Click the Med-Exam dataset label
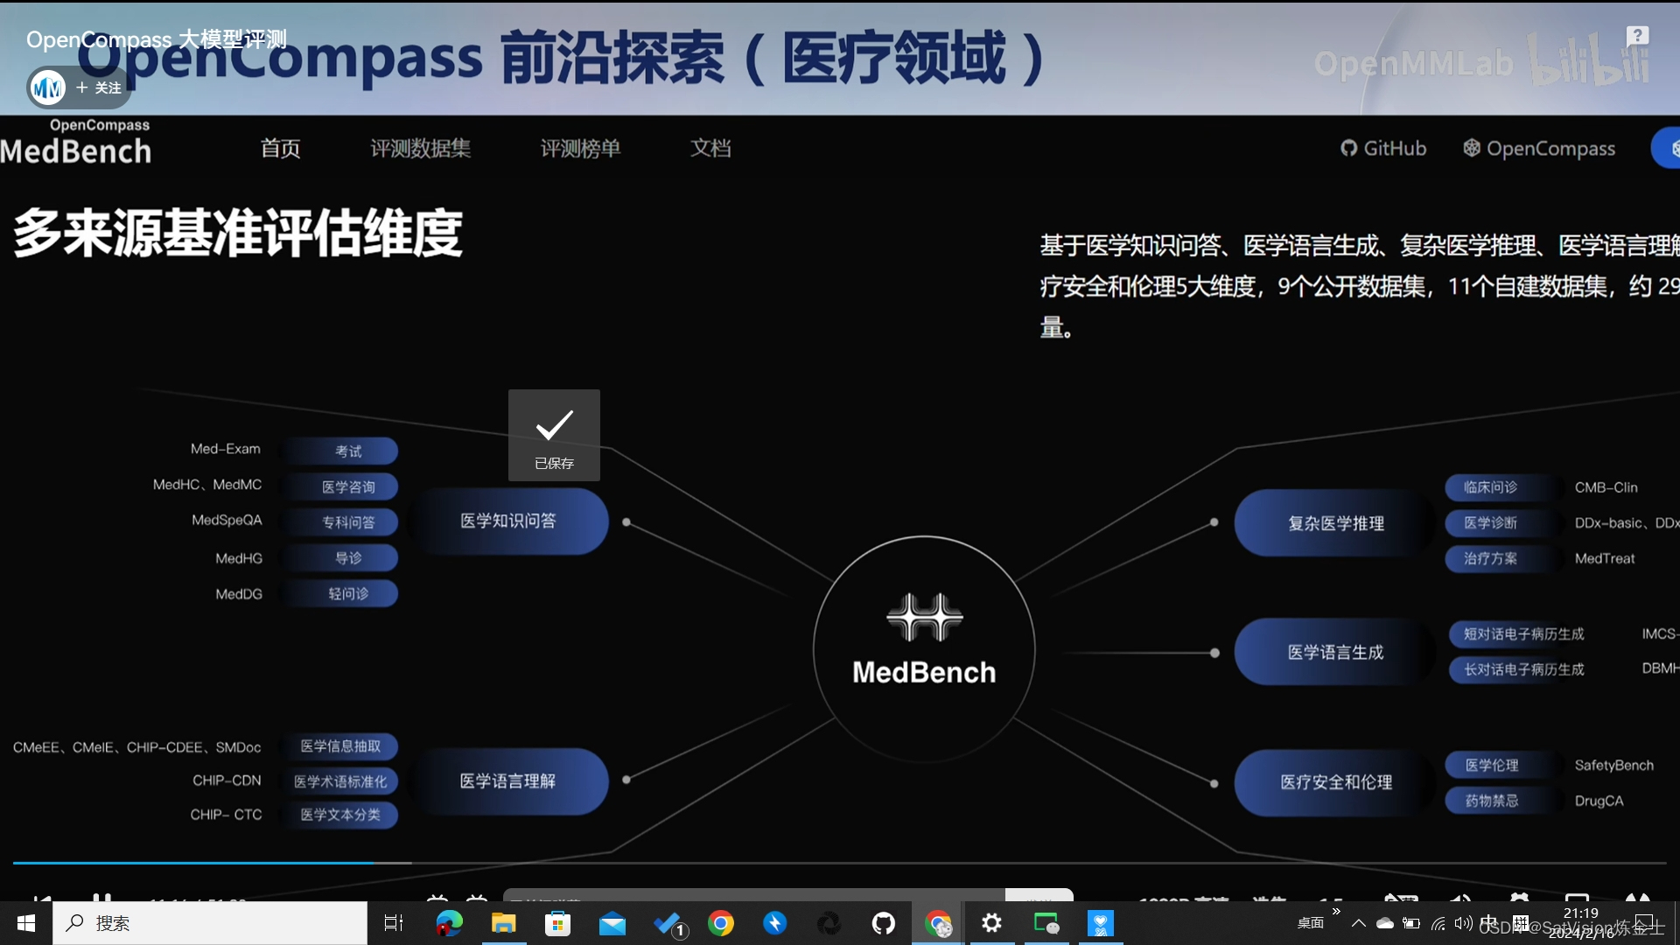The height and width of the screenshot is (945, 1680). point(226,449)
